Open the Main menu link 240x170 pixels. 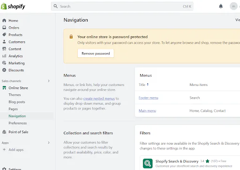pos(147,111)
